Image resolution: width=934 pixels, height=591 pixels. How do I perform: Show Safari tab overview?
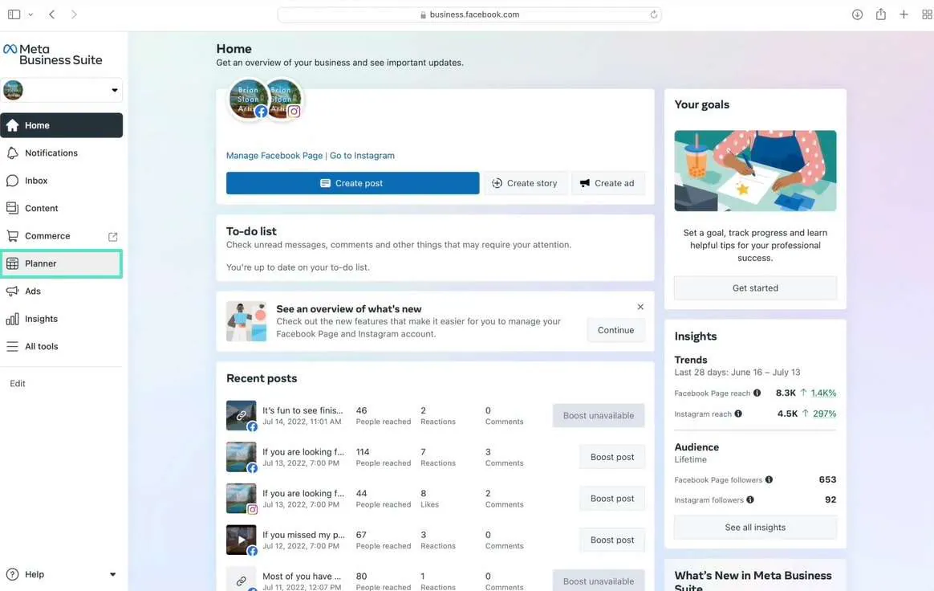(x=927, y=14)
